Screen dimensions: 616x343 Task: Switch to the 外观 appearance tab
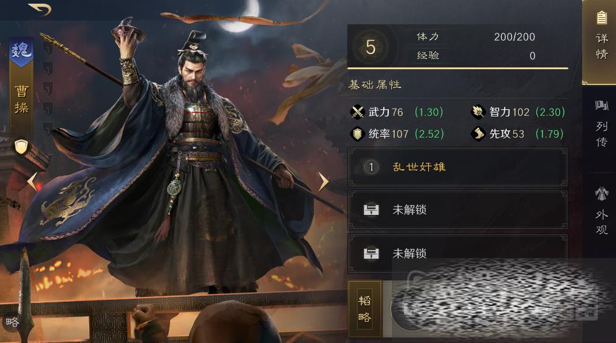coord(601,211)
